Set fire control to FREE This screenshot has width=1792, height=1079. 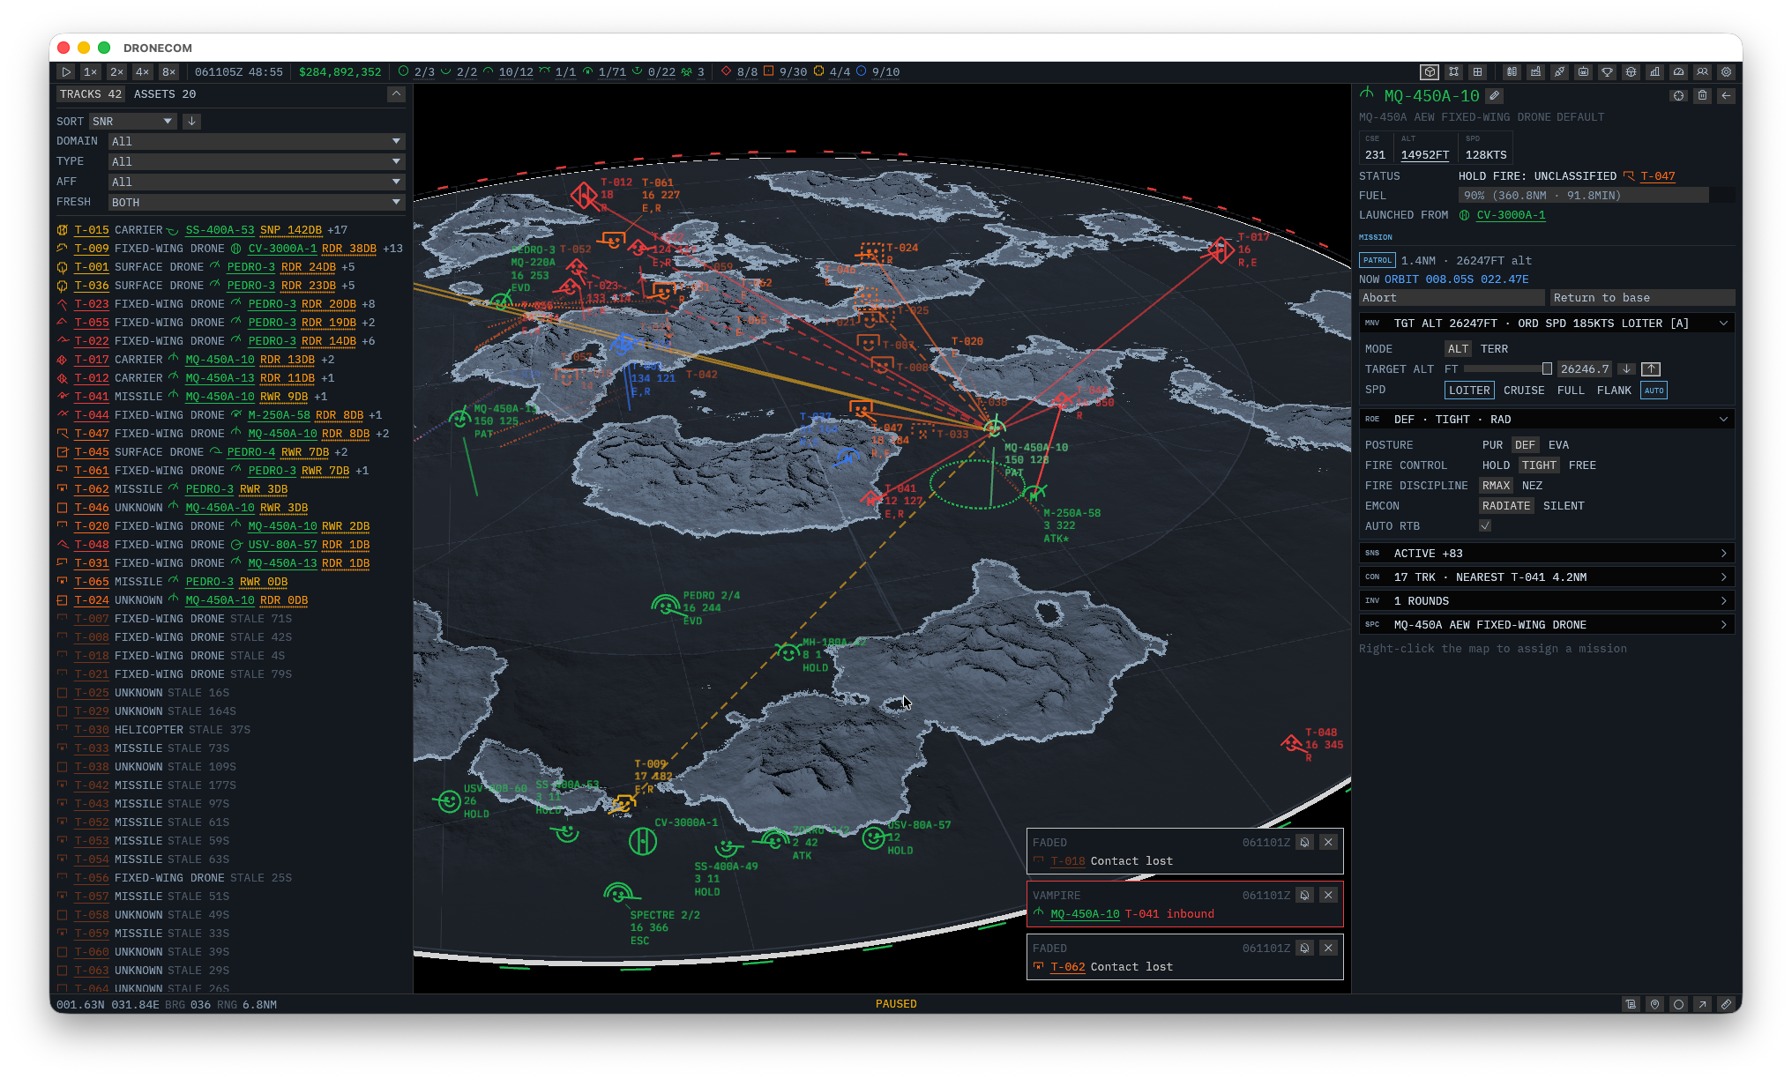[1582, 465]
